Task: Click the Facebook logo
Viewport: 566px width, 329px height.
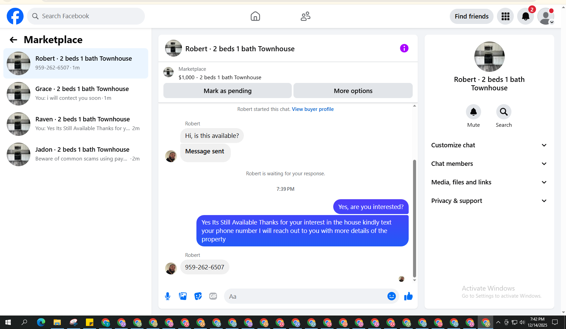Action: pyautogui.click(x=15, y=16)
